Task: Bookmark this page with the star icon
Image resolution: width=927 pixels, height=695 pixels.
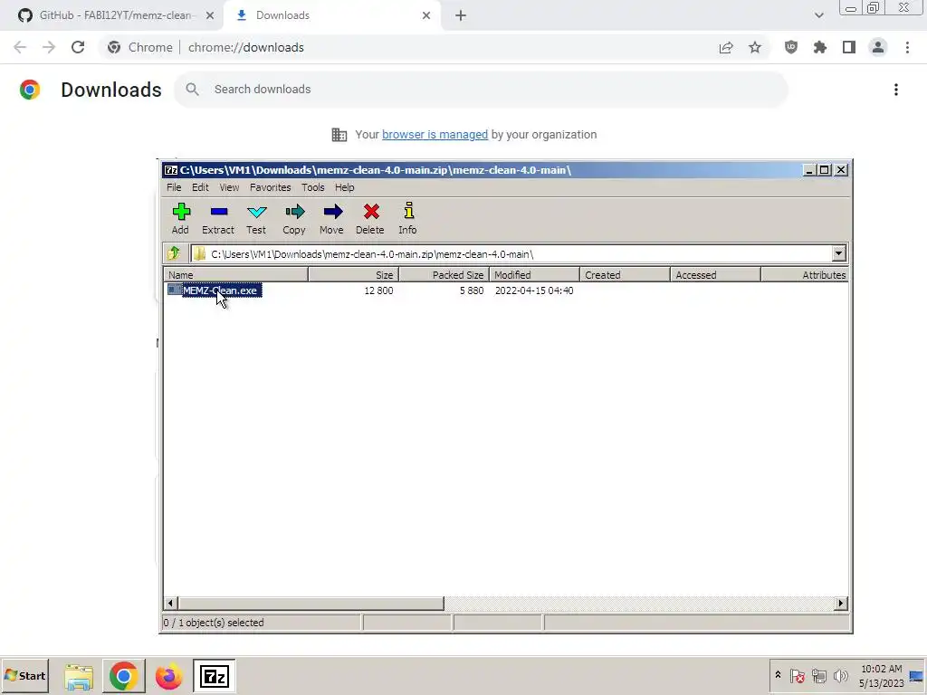Action: 755,47
